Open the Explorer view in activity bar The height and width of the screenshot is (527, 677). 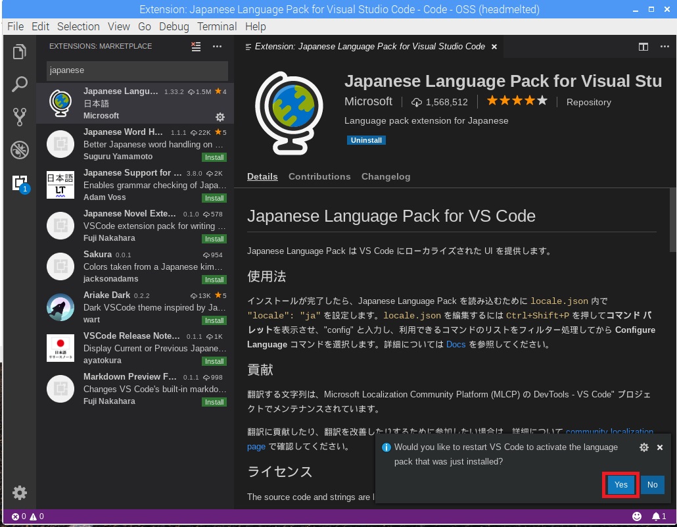(x=20, y=52)
